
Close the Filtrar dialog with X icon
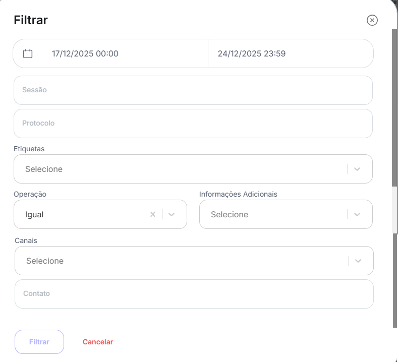372,20
